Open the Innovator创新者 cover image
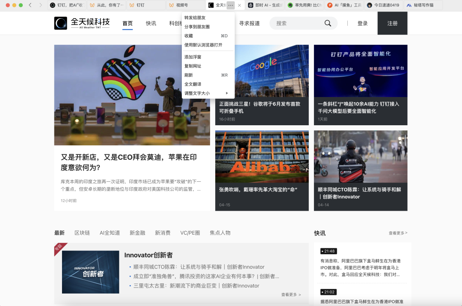This screenshot has width=462, height=306. click(90, 272)
